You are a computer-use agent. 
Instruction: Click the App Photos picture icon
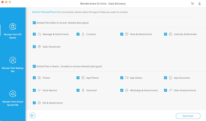point(83,78)
